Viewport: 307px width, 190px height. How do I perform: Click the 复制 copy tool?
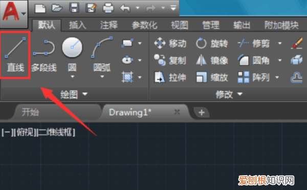tap(170, 60)
